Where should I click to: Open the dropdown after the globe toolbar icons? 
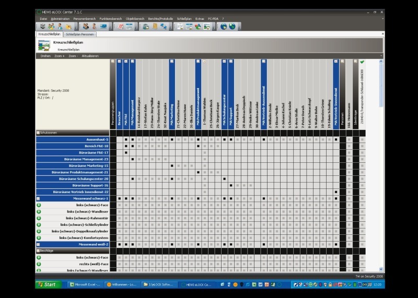tap(239, 27)
